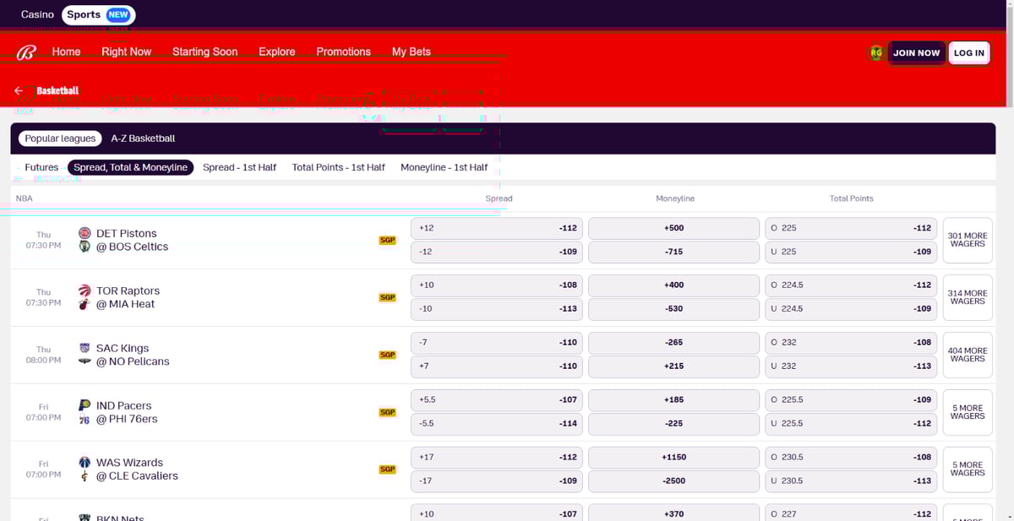Viewport: 1014px width, 521px height.
Task: Click SGP badge for Raptors at Heat
Action: point(387,297)
